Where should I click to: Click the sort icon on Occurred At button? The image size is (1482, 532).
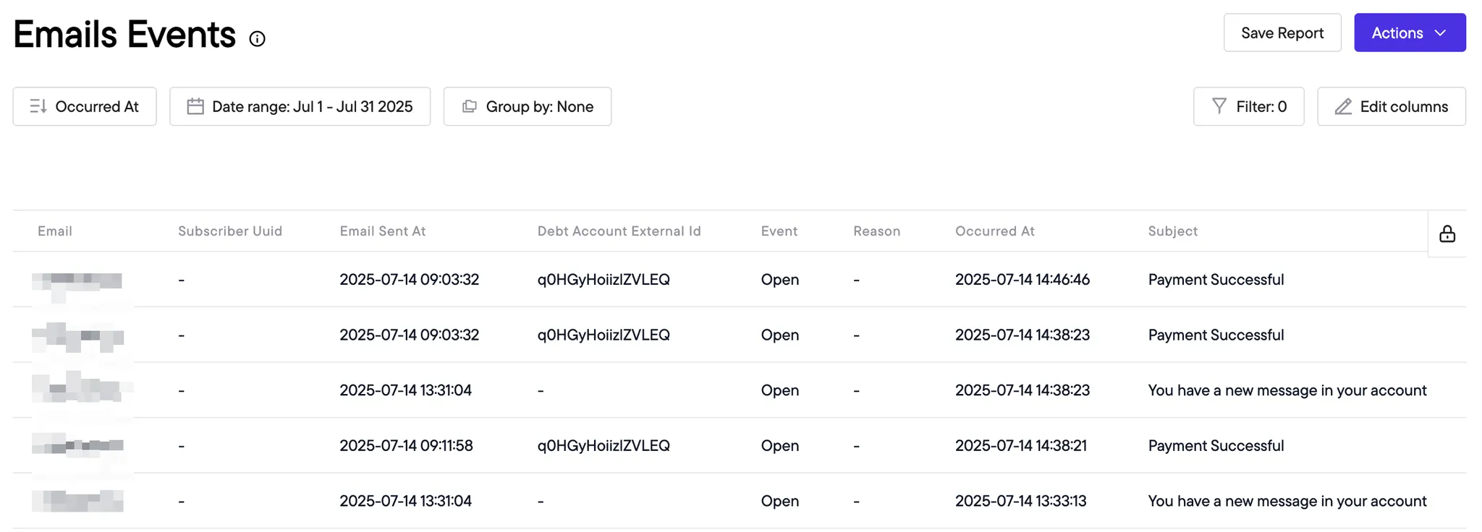(38, 106)
